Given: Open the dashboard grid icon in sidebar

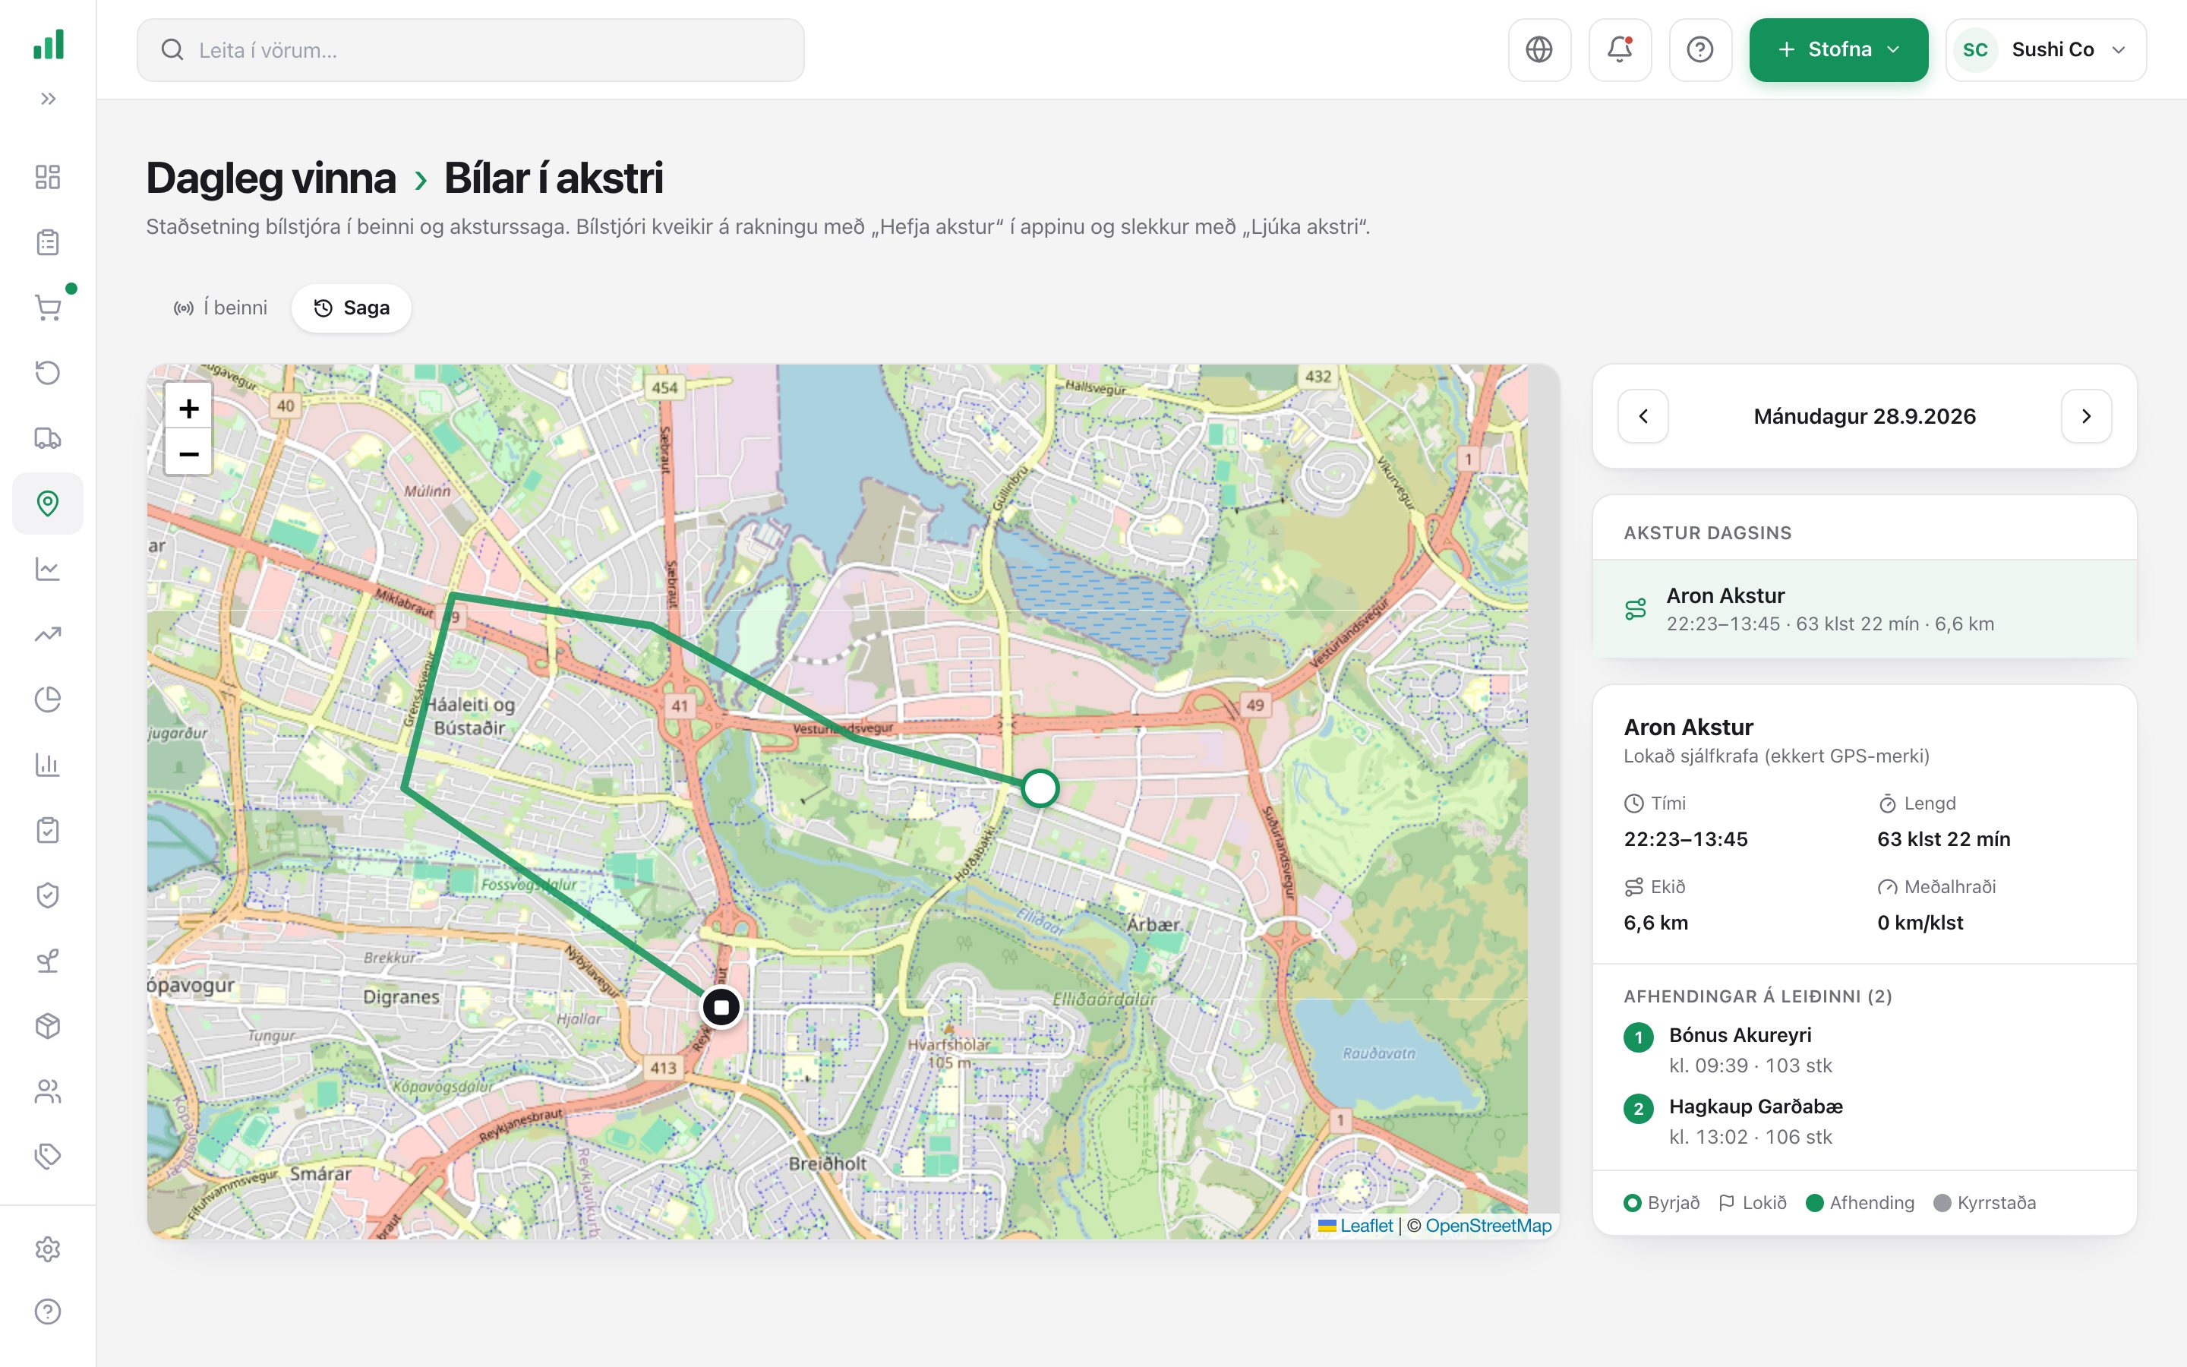Looking at the screenshot, I should (48, 177).
